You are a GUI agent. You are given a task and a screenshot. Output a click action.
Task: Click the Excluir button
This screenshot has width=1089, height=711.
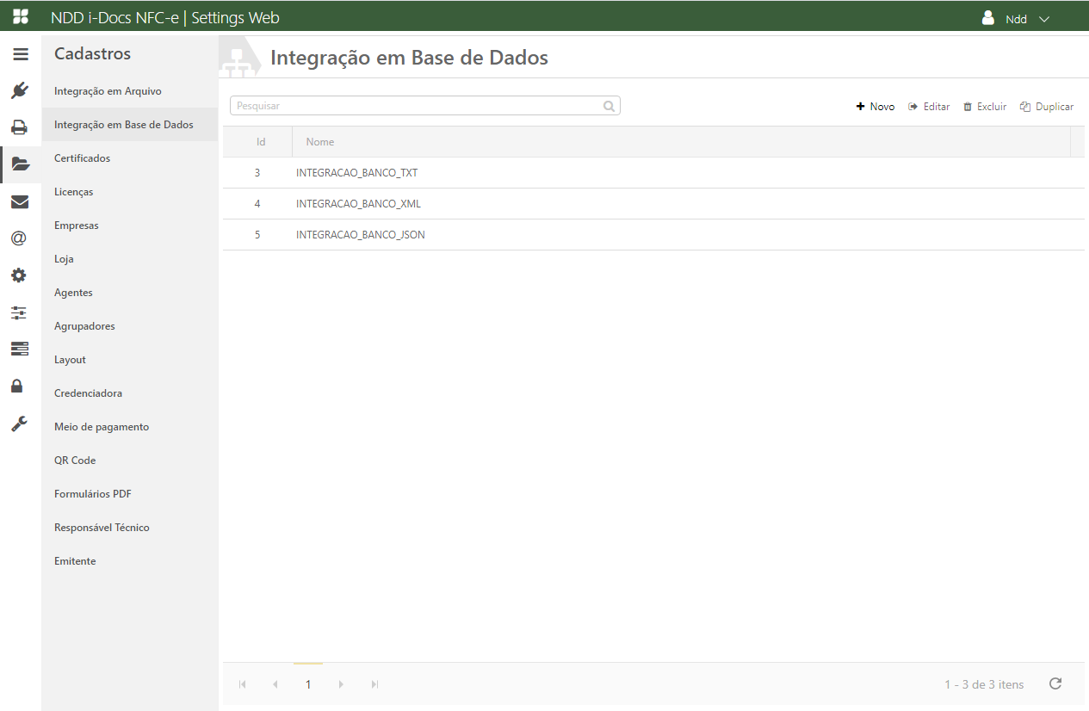[985, 107]
